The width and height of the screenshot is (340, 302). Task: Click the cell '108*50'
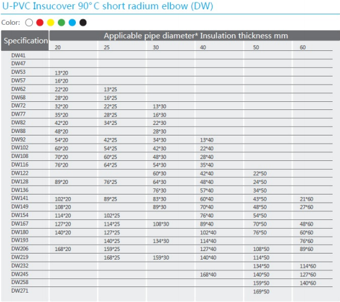click(261, 249)
